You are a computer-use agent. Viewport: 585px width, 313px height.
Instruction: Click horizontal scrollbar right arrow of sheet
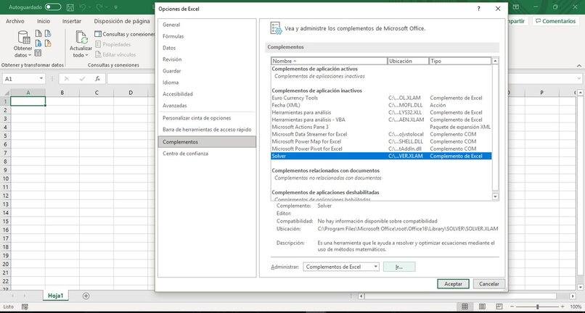pos(573,296)
